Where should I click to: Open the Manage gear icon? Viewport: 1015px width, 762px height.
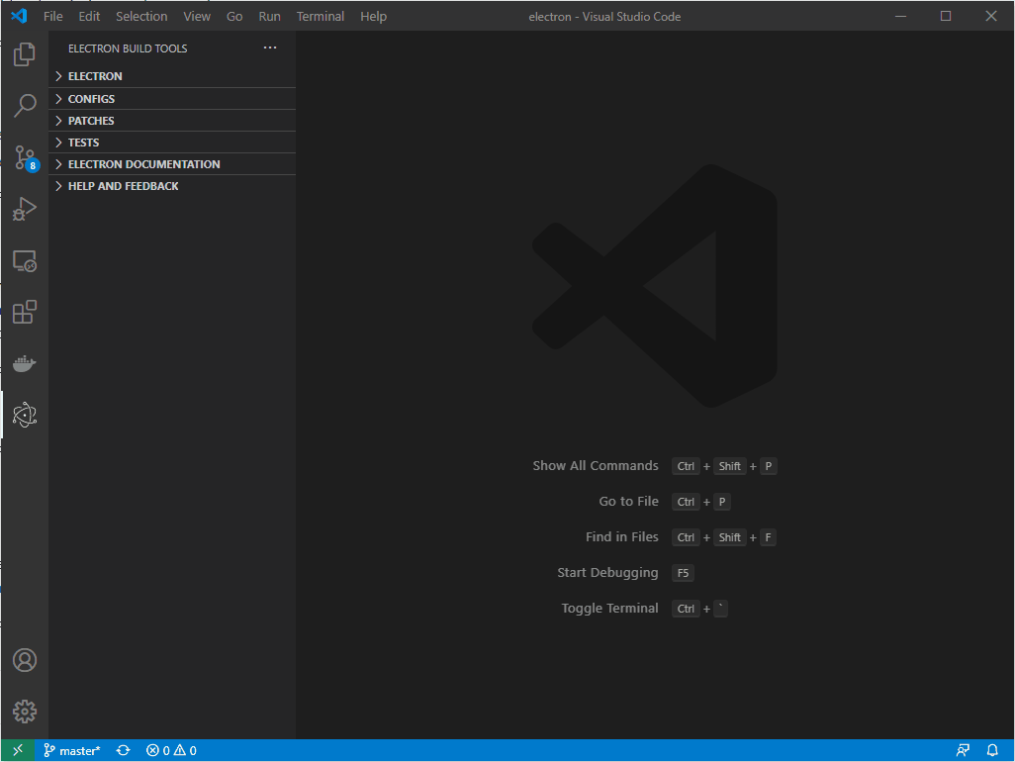[25, 711]
